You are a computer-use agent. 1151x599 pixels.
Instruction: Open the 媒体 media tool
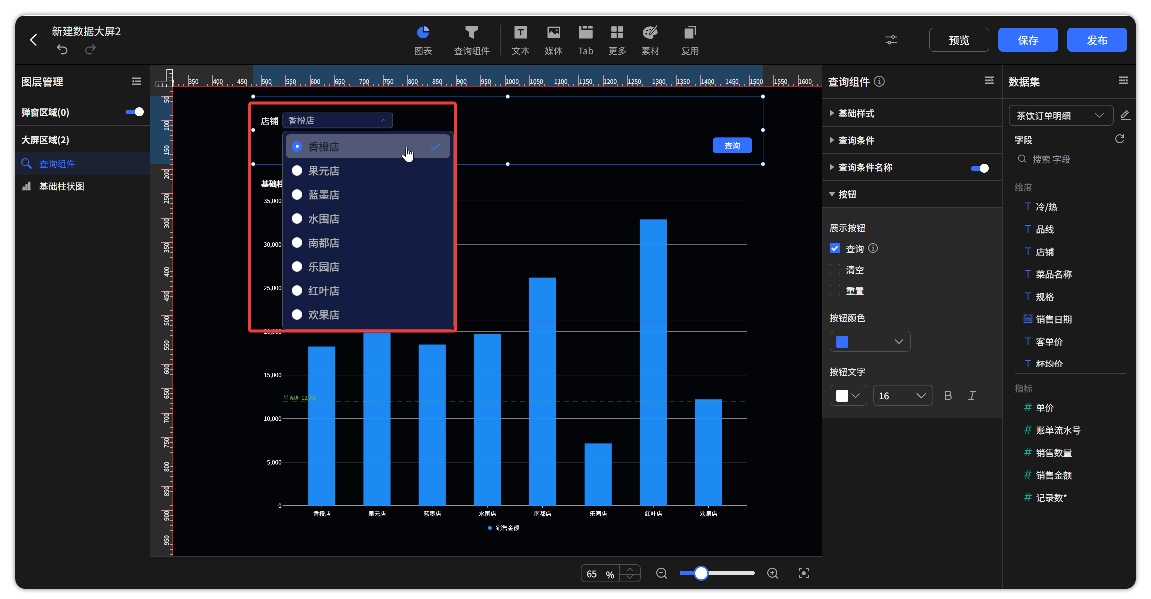pyautogui.click(x=553, y=40)
